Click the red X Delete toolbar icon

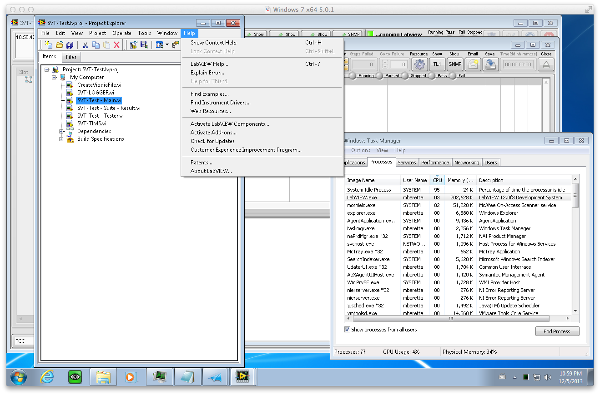coord(116,45)
